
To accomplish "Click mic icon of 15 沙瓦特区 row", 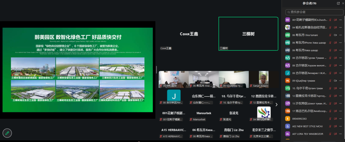I will point(330,103).
